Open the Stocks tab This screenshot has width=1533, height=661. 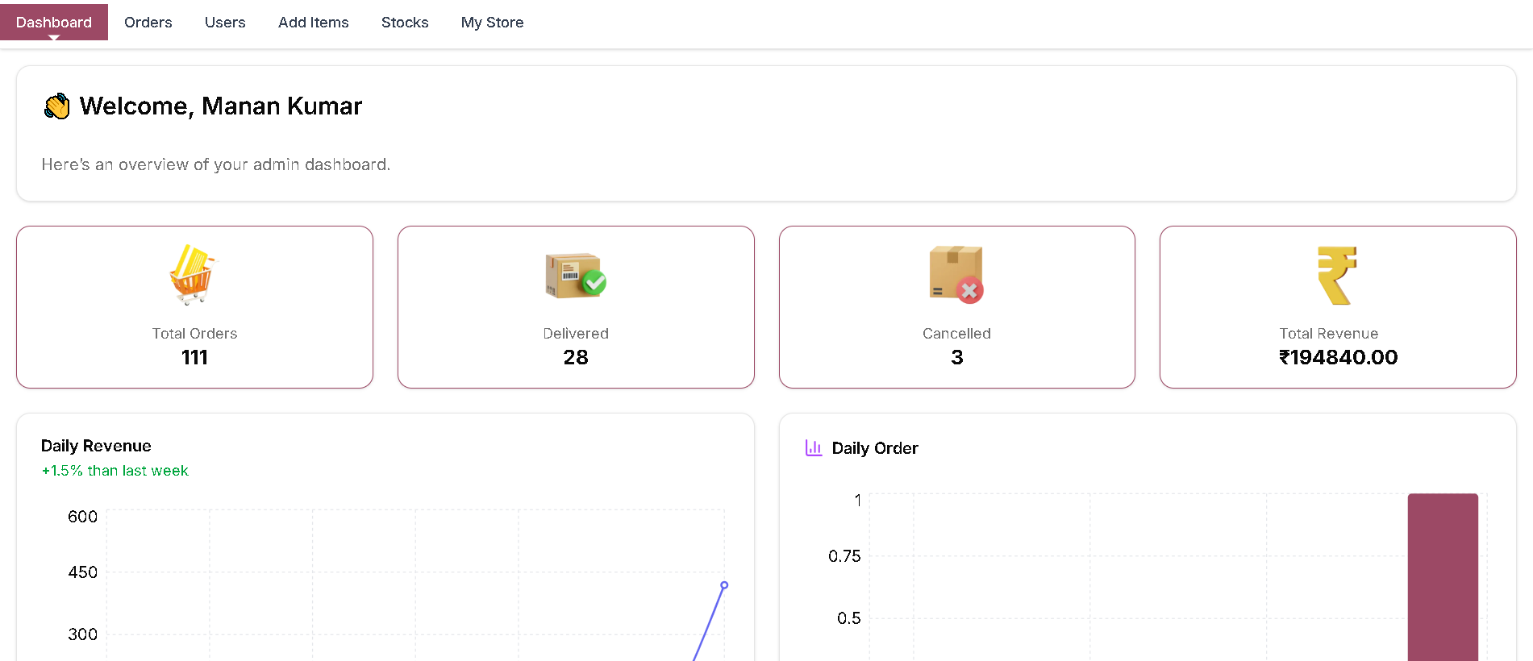tap(405, 23)
